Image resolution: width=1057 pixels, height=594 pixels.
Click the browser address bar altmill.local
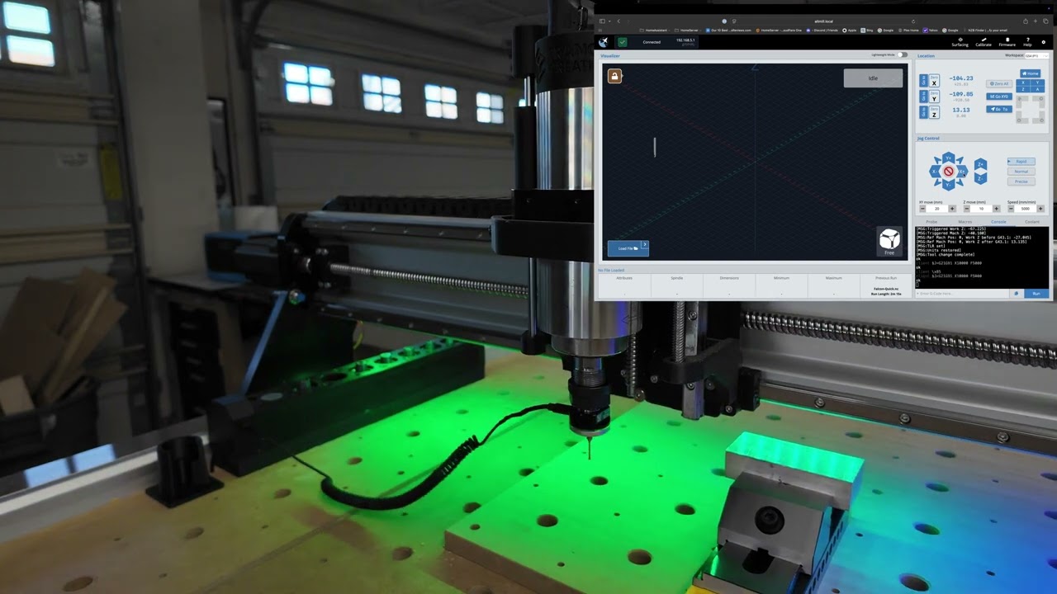[x=824, y=21]
